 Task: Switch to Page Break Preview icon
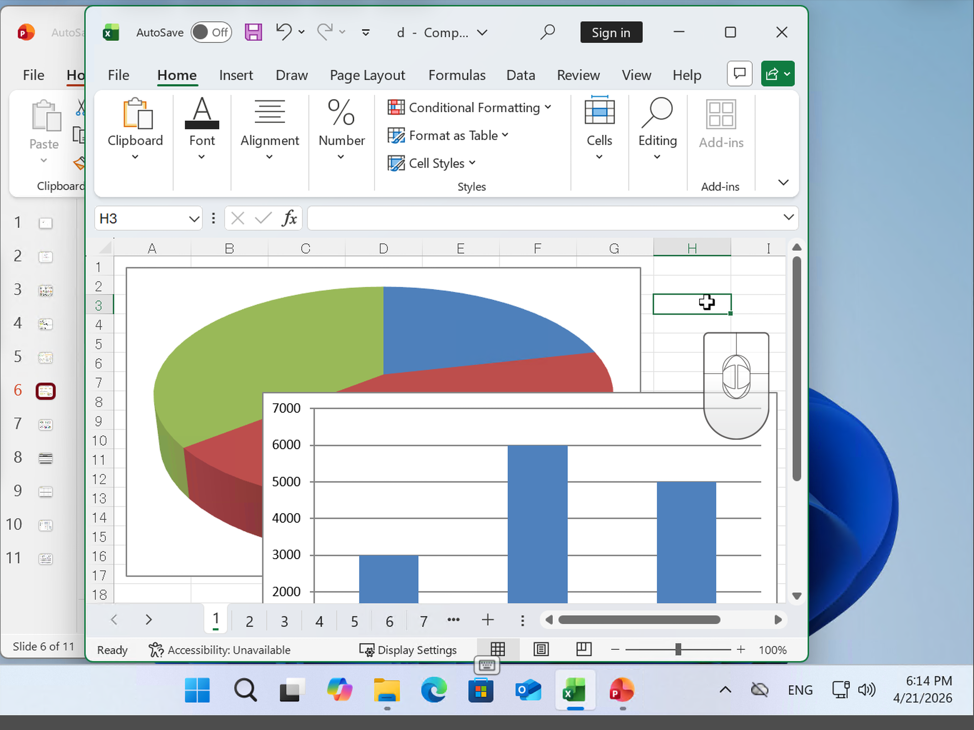click(x=584, y=649)
